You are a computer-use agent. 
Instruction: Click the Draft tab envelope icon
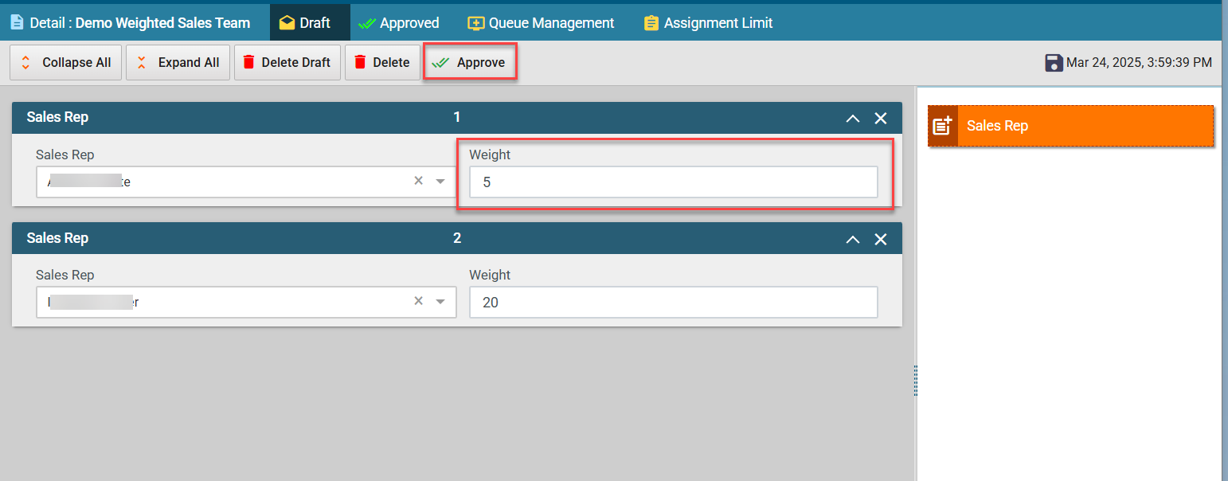(287, 23)
